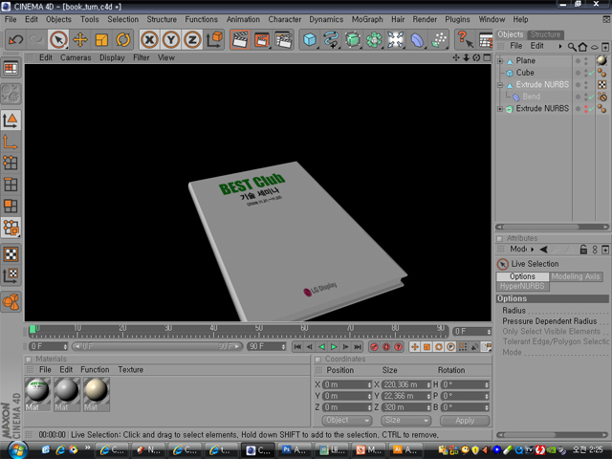Select the Move tool
This screenshot has height=459, width=612.
point(80,40)
